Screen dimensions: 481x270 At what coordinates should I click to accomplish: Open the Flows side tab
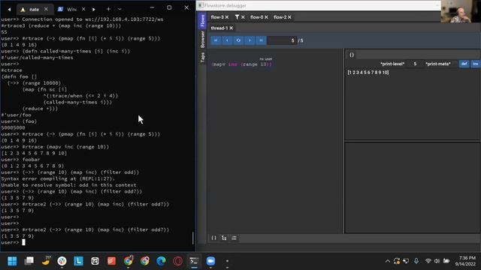(202, 21)
